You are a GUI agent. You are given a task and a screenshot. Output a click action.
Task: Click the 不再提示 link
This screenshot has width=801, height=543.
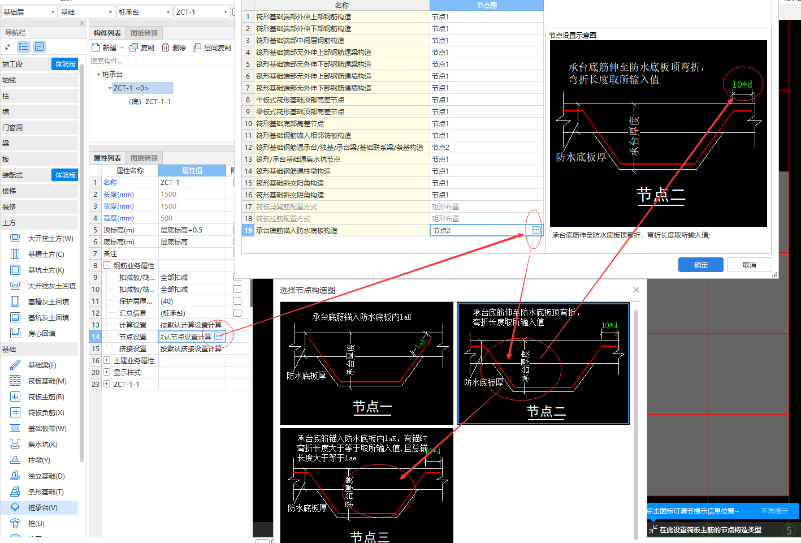[x=774, y=511]
